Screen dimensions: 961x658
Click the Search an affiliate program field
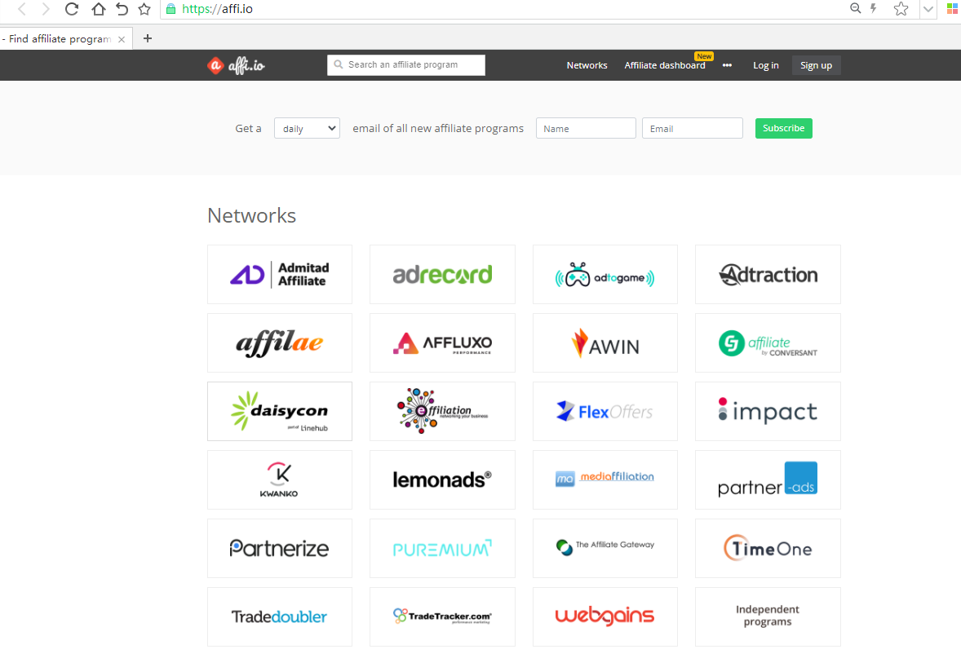(x=406, y=65)
